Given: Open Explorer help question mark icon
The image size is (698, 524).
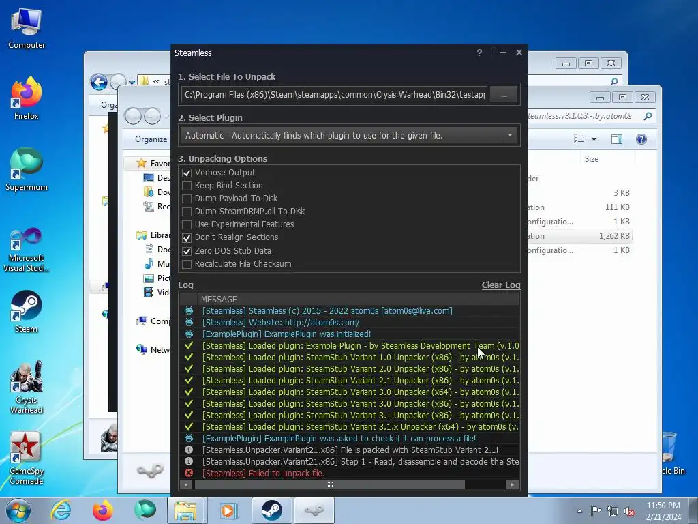Looking at the screenshot, I should (641, 139).
